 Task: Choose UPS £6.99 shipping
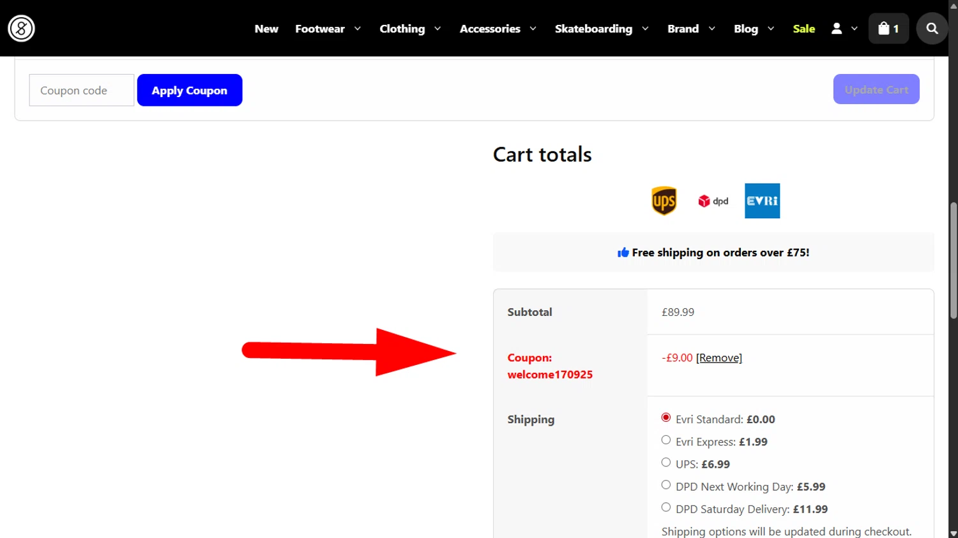(666, 462)
